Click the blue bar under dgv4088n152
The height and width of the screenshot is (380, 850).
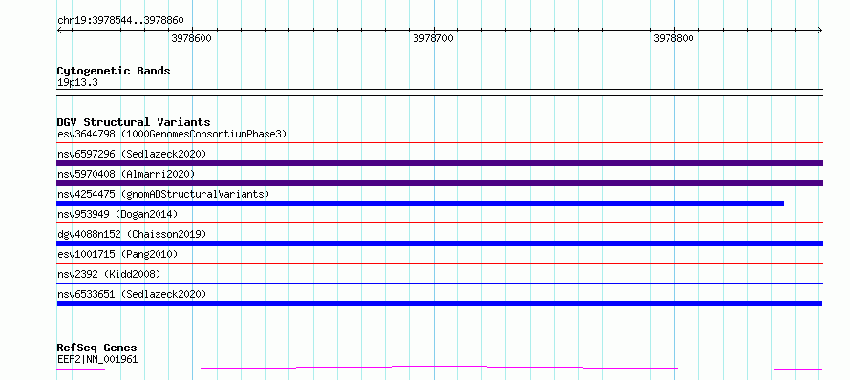tap(440, 243)
